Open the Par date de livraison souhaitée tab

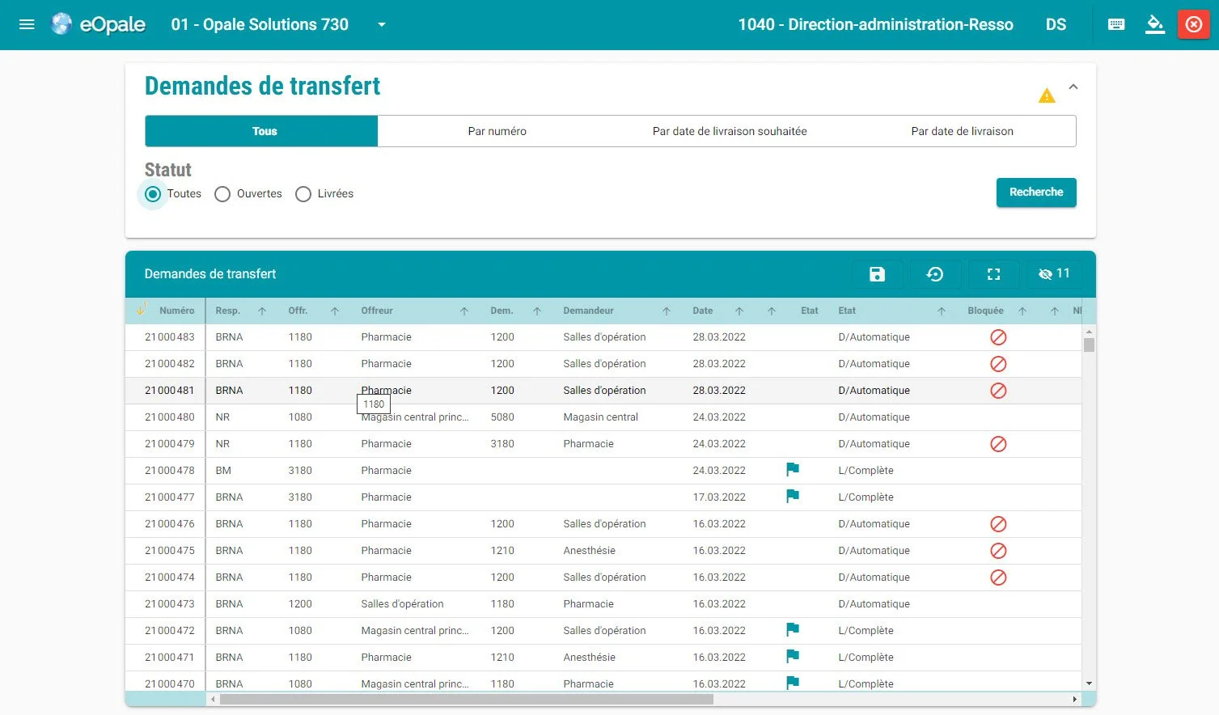click(730, 131)
